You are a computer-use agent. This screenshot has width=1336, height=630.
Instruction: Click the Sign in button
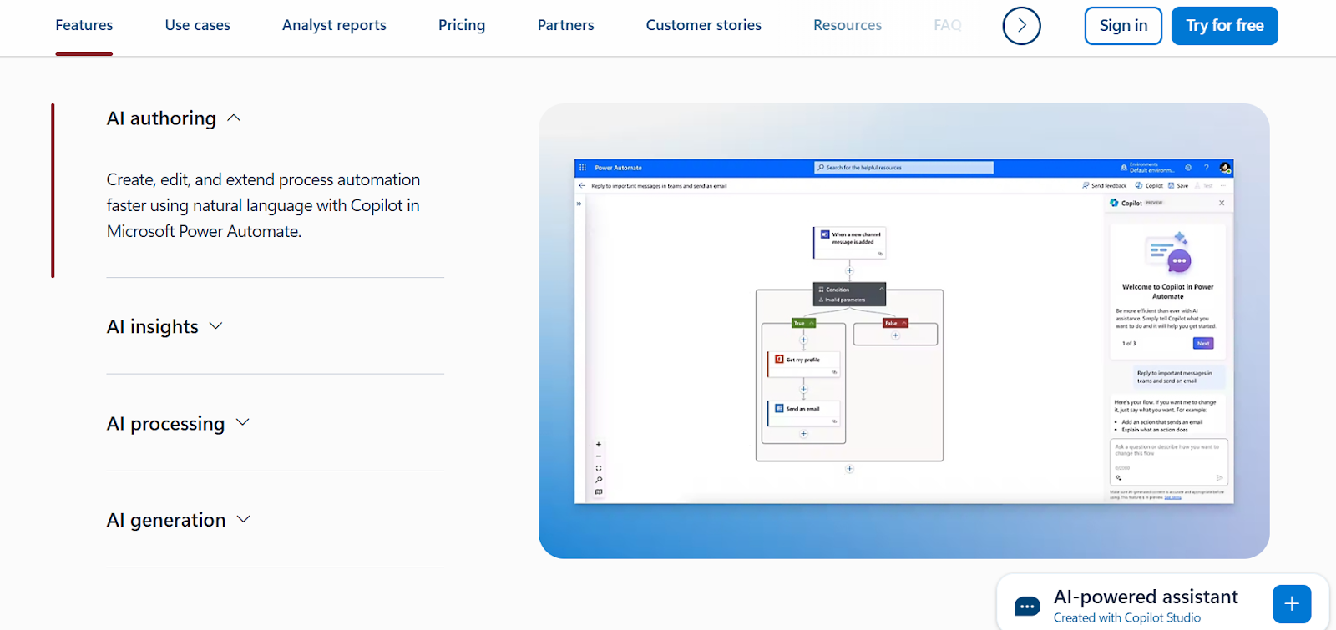(1123, 26)
